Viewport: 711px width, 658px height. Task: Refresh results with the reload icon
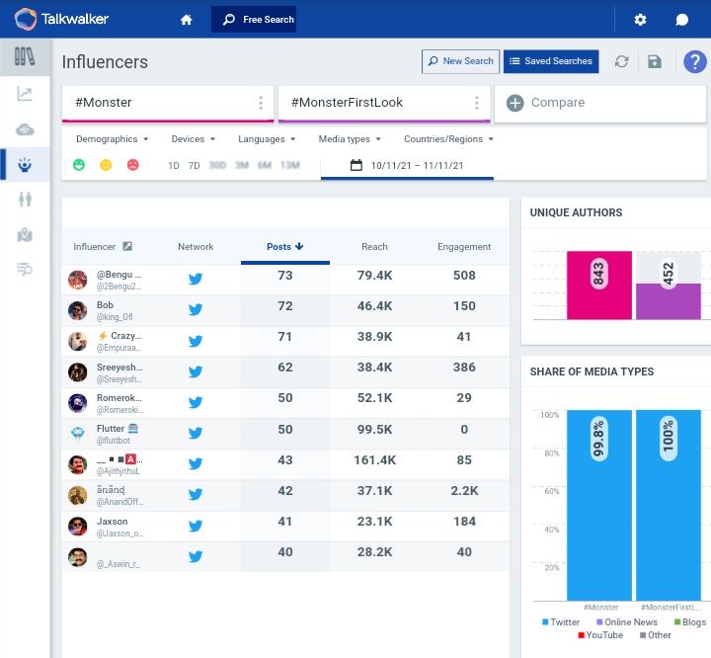(621, 61)
